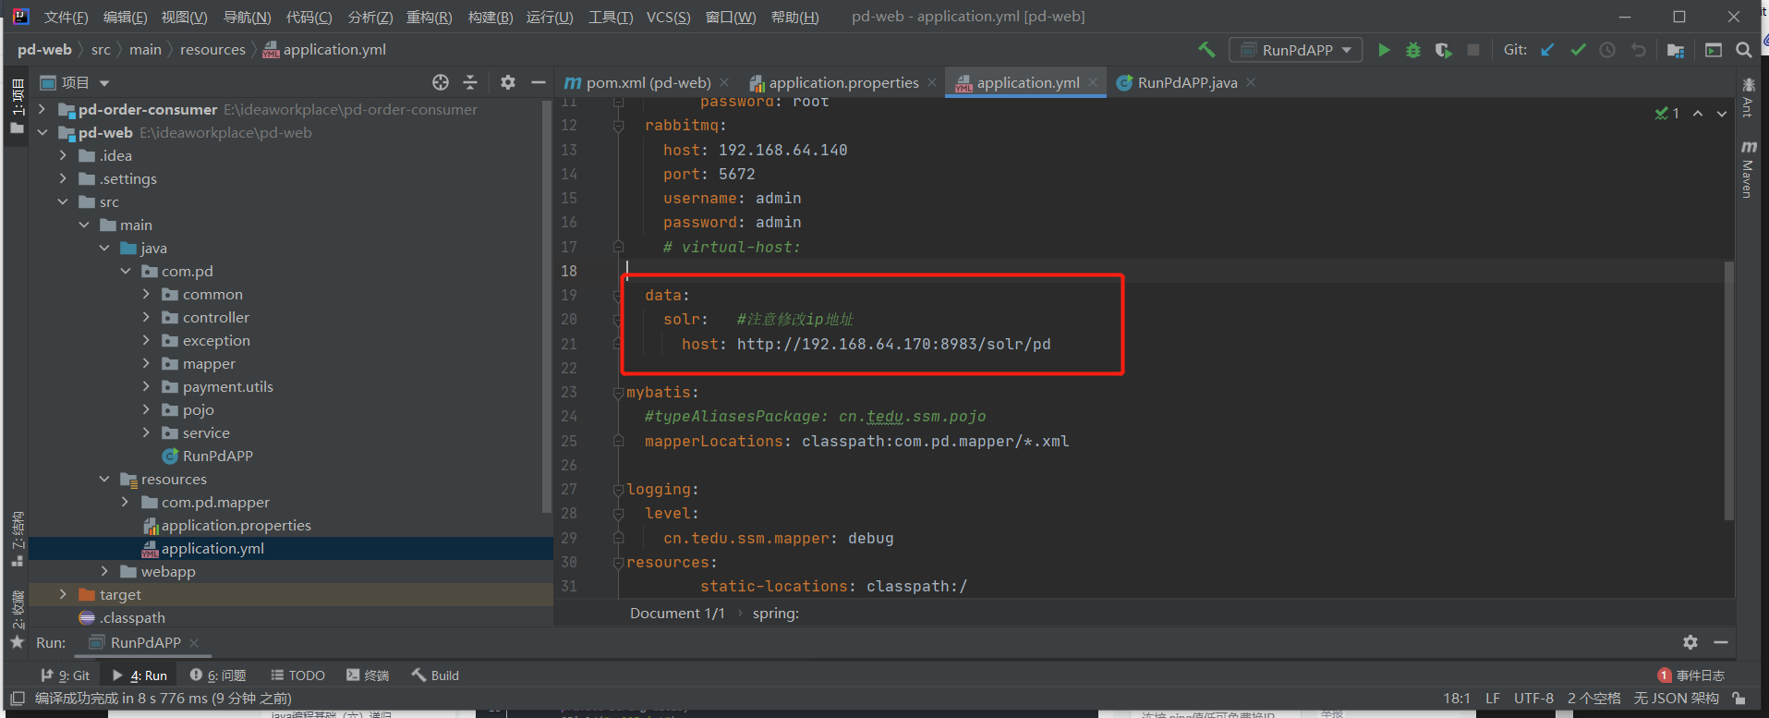The height and width of the screenshot is (718, 1769).
Task: Hide the Run tool window
Action: click(1721, 642)
